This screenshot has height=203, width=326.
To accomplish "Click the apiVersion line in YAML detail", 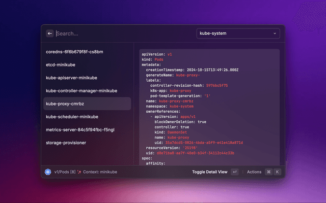I will click(157, 54).
